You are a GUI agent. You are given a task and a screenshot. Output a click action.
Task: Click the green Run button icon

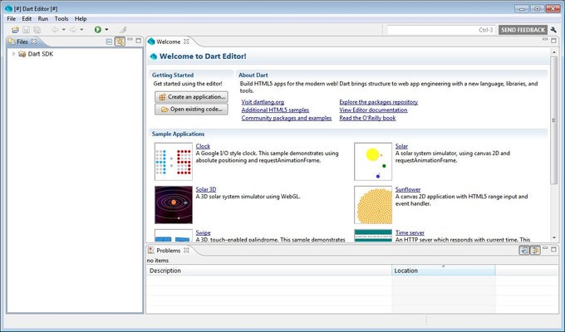[97, 30]
